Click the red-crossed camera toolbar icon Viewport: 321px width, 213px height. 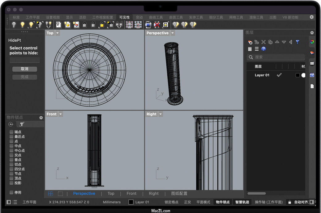pos(157,25)
